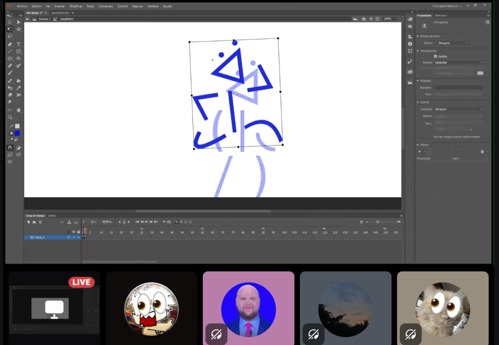Toggle the snap to objects magnet

(10, 147)
